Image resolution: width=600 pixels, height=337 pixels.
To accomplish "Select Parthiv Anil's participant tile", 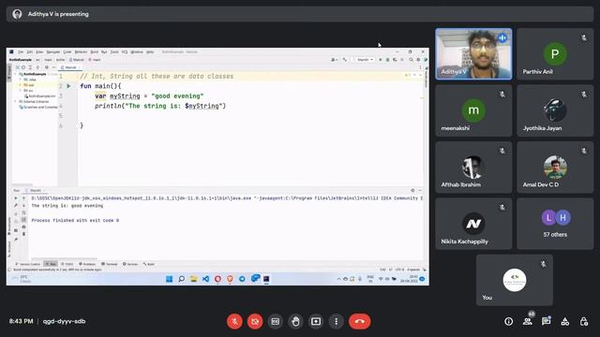I will [x=555, y=54].
